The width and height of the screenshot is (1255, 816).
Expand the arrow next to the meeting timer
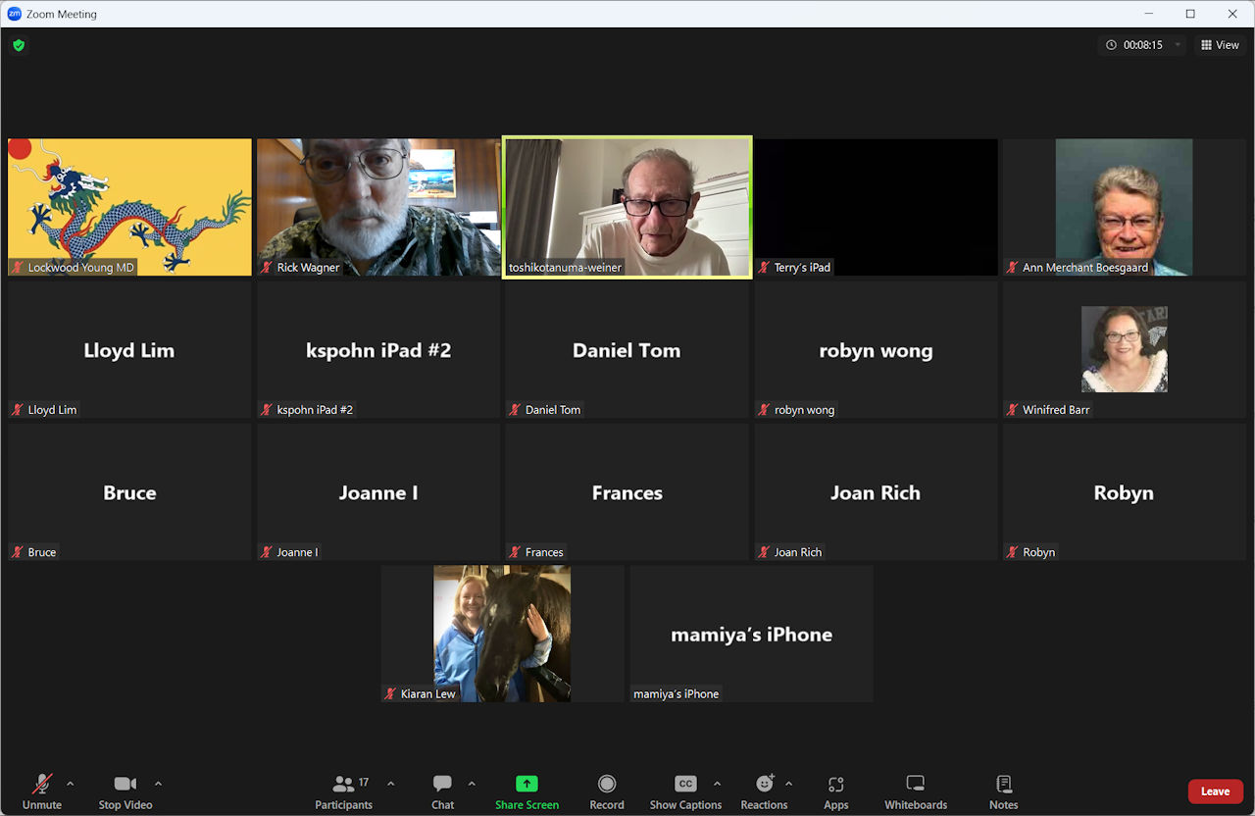coord(1178,45)
